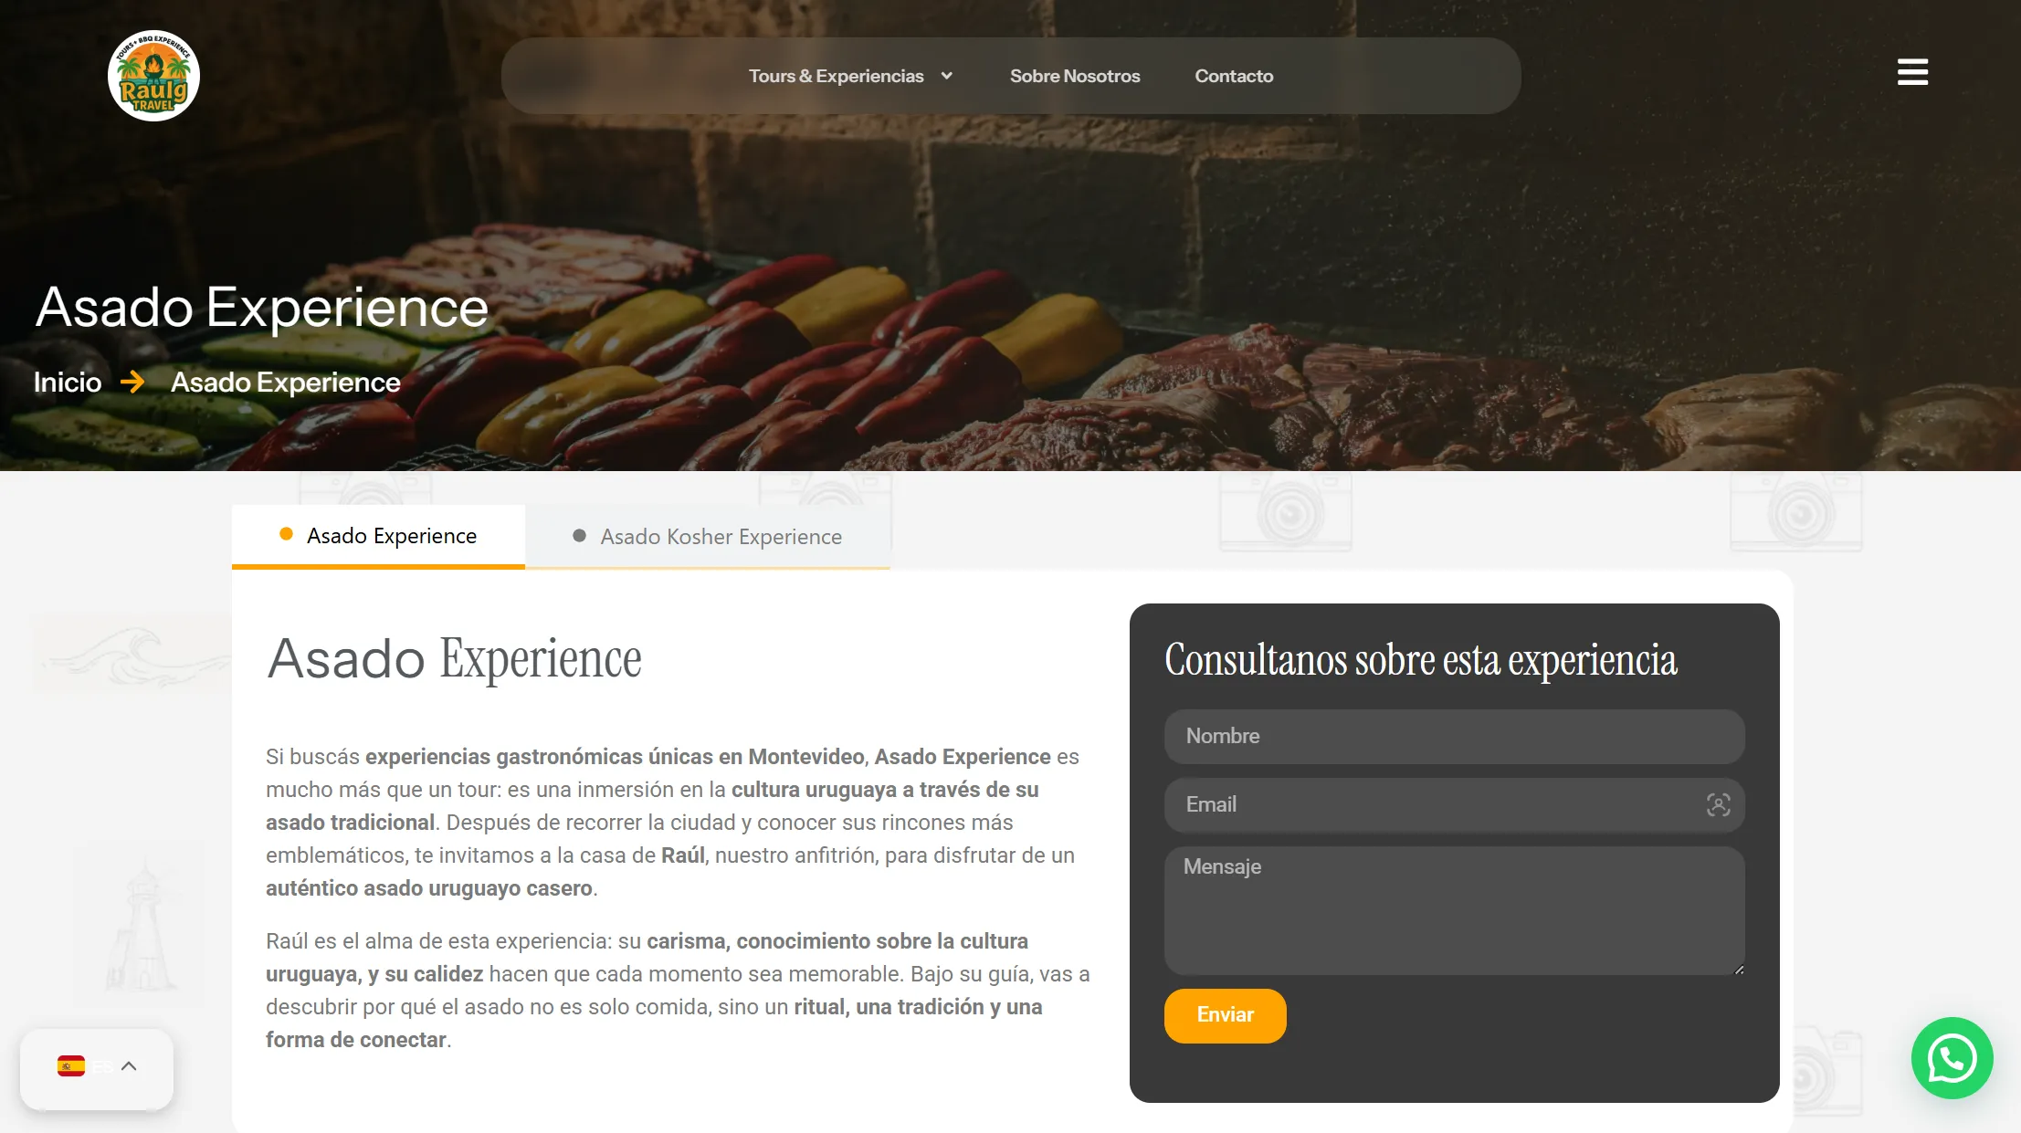Click the Mensaje textarea resize handle
This screenshot has width=2021, height=1133.
[x=1738, y=970]
